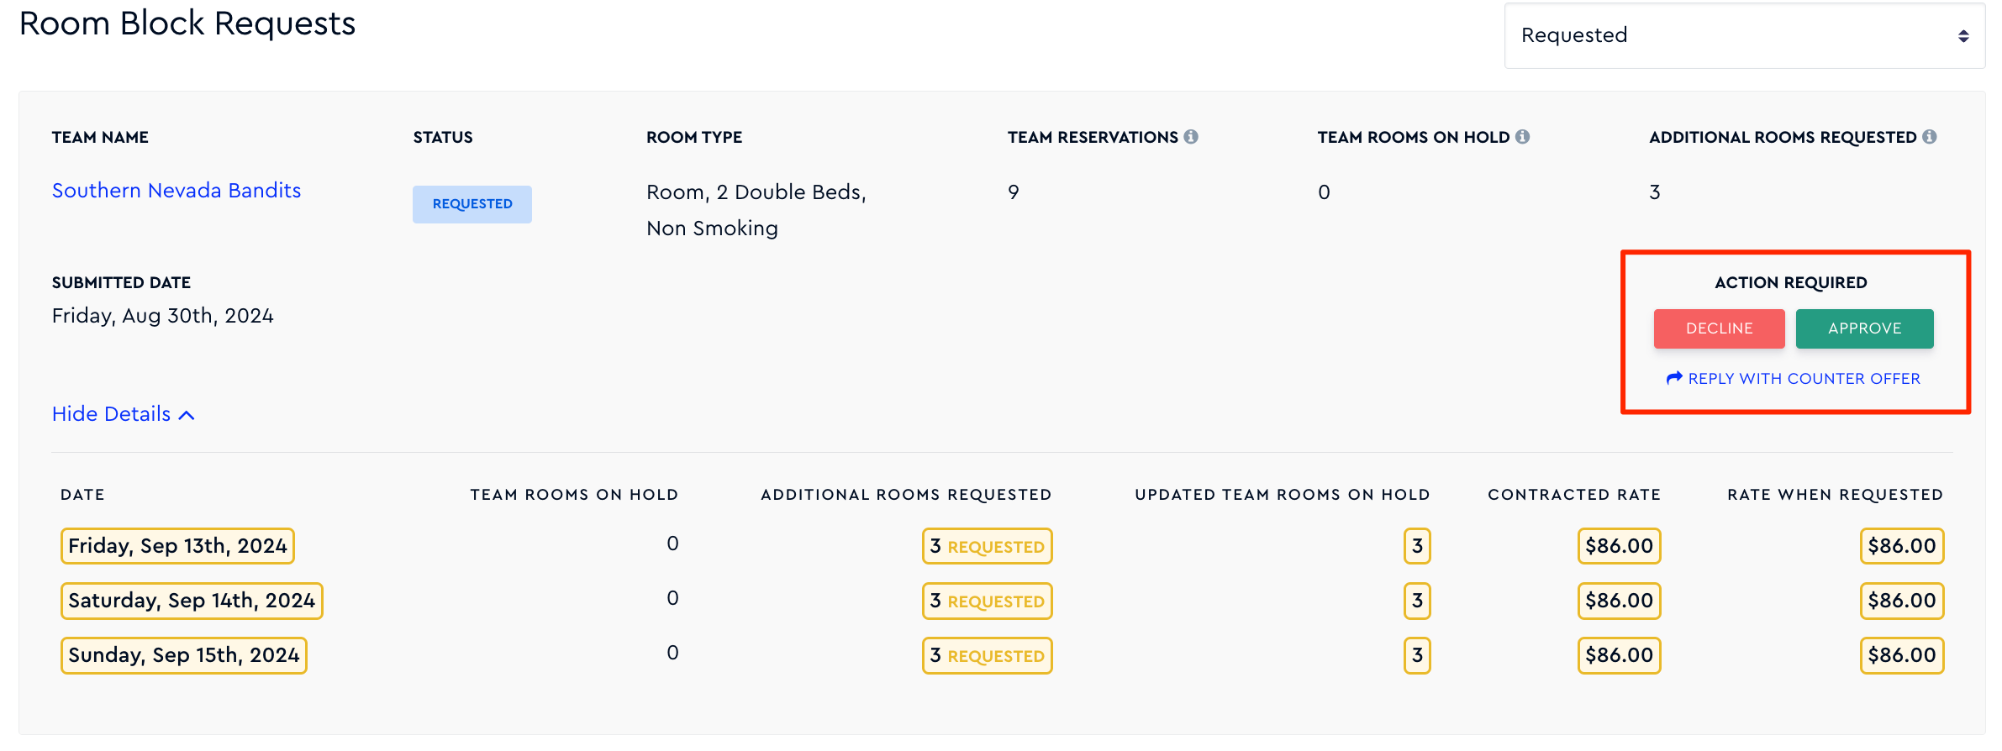The width and height of the screenshot is (2002, 751).
Task: Open the Southern Nevada Bandits team link
Action: click(x=176, y=191)
